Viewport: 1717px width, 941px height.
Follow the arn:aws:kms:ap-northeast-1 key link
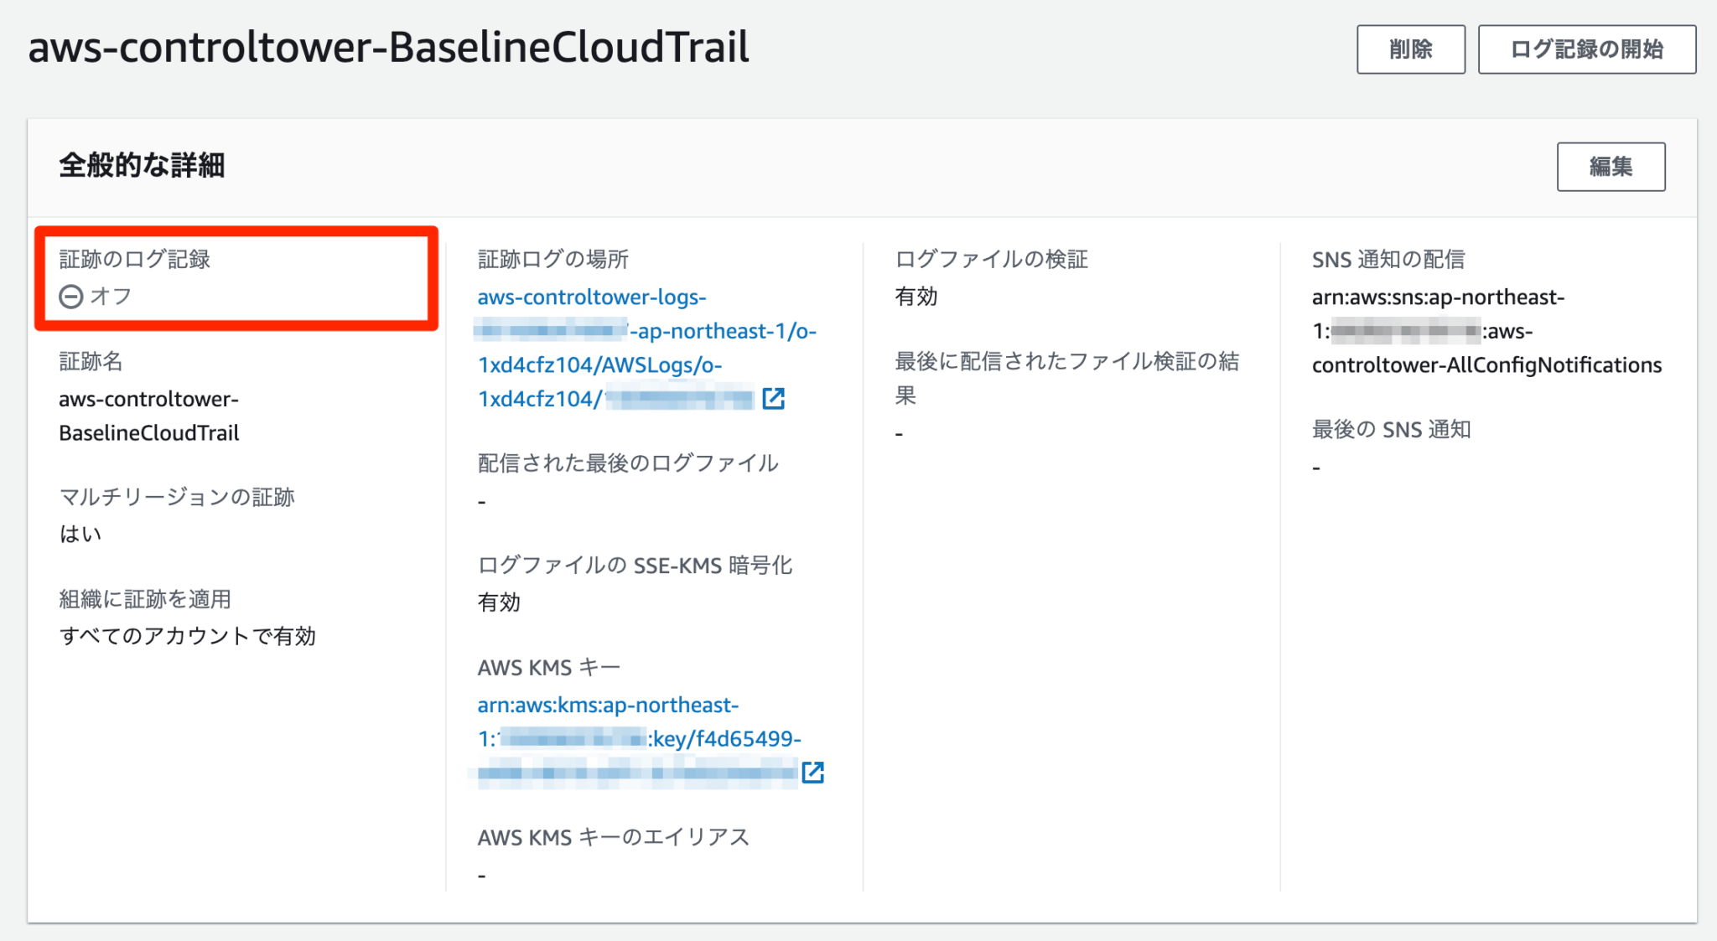tap(608, 705)
